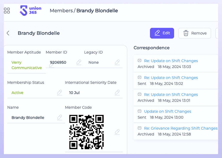Open sent 'Re: Update on Shift Changes' 13:02
The width and height of the screenshot is (222, 158).
tap(171, 78)
